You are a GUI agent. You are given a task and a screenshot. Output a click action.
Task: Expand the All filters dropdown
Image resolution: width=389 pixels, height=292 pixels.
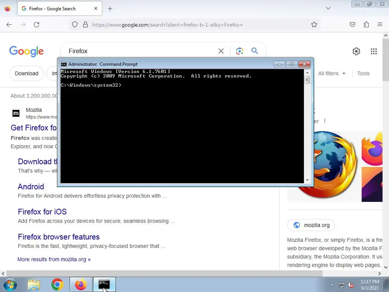coord(332,73)
